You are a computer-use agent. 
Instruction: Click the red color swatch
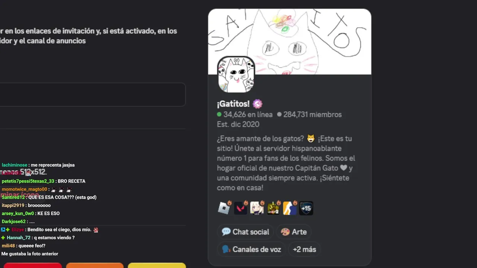(x=32, y=265)
